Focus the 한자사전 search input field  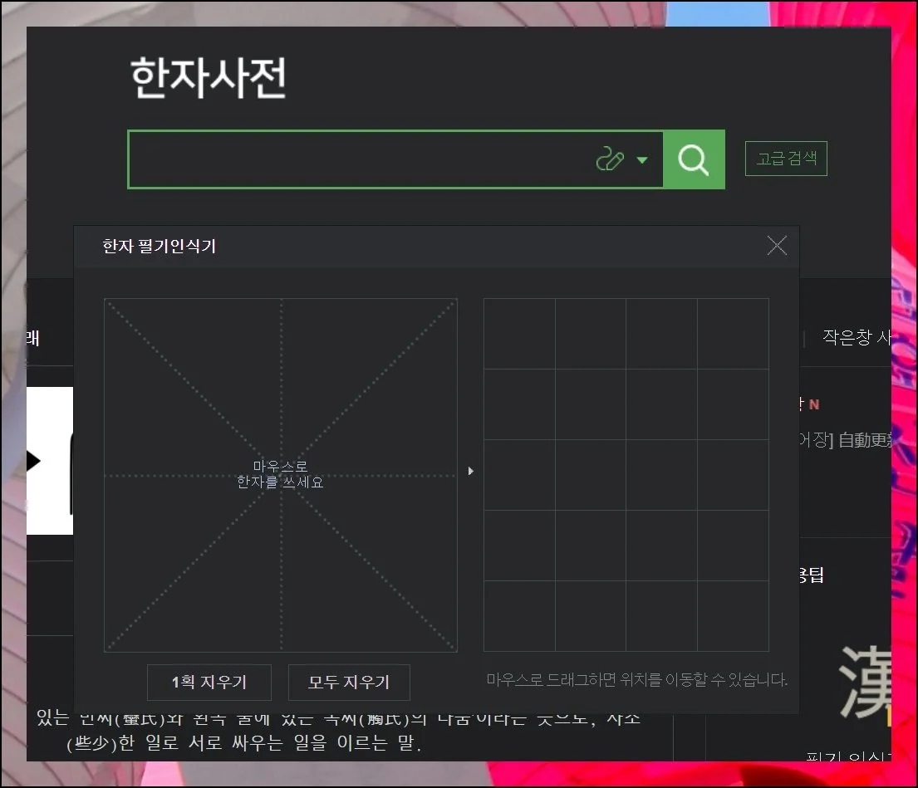357,159
